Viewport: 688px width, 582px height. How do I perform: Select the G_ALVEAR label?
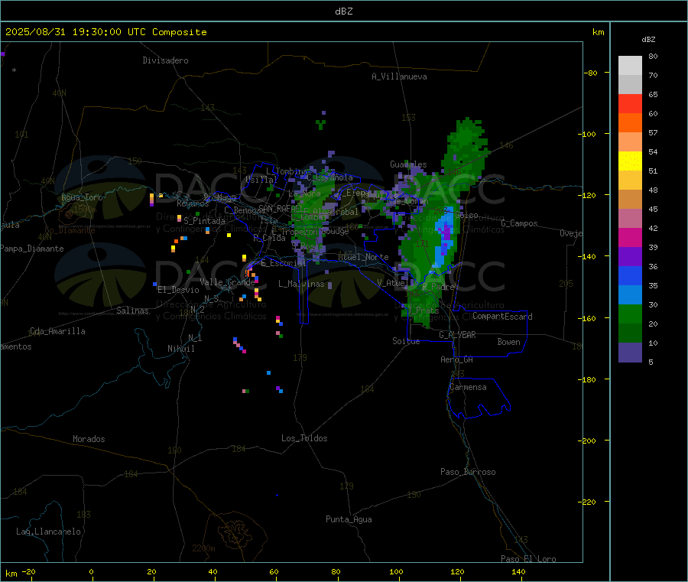pos(457,335)
